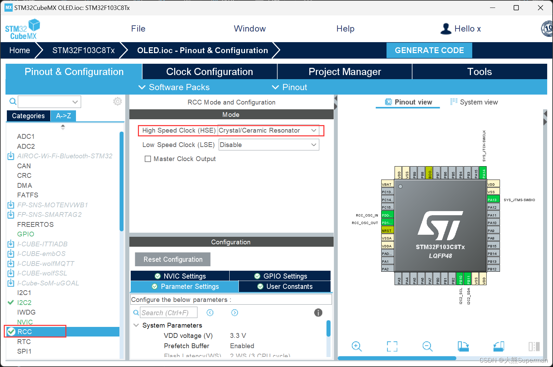Click the STM32CubeMX logo
Viewport: 553px width, 367px height.
(23, 29)
